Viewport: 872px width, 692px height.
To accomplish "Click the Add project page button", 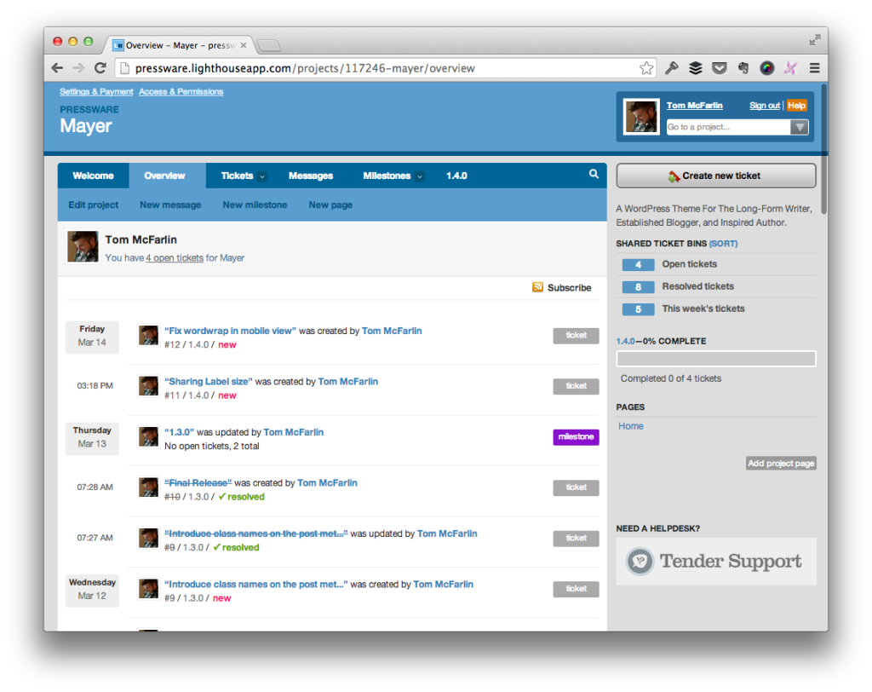I will pyautogui.click(x=781, y=464).
